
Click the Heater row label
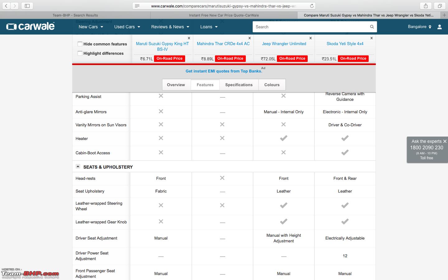[82, 139]
